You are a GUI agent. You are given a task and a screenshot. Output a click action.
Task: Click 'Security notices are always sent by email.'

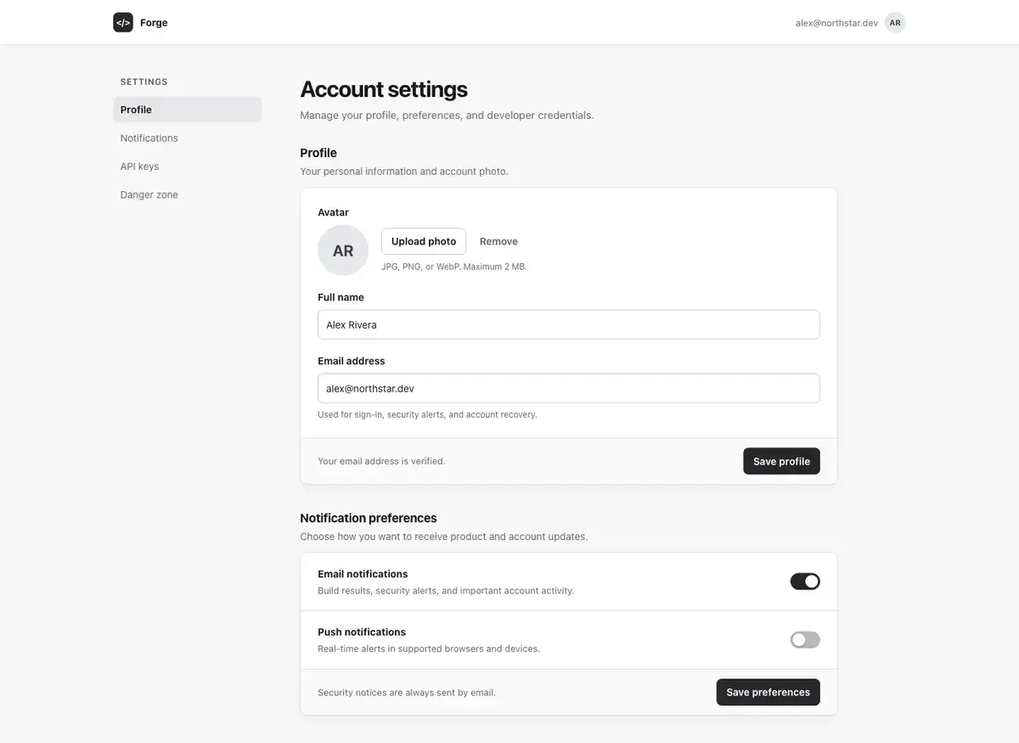pyautogui.click(x=407, y=693)
